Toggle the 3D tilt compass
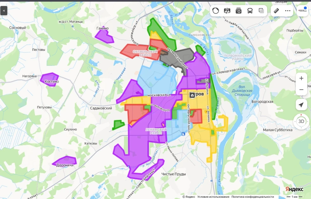Image resolution: width=311 pixels, height=199 pixels. pyautogui.click(x=301, y=121)
